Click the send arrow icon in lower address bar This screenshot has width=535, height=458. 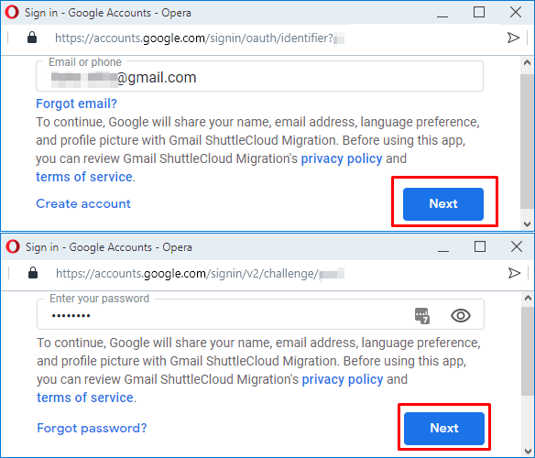pos(514,273)
